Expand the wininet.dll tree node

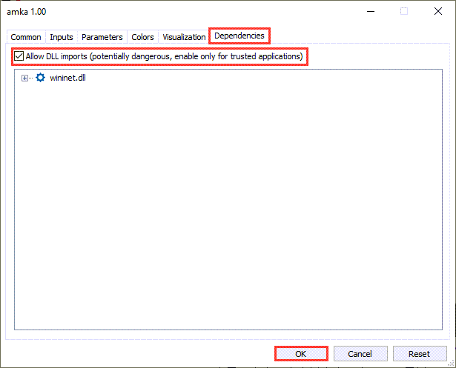pyautogui.click(x=24, y=78)
